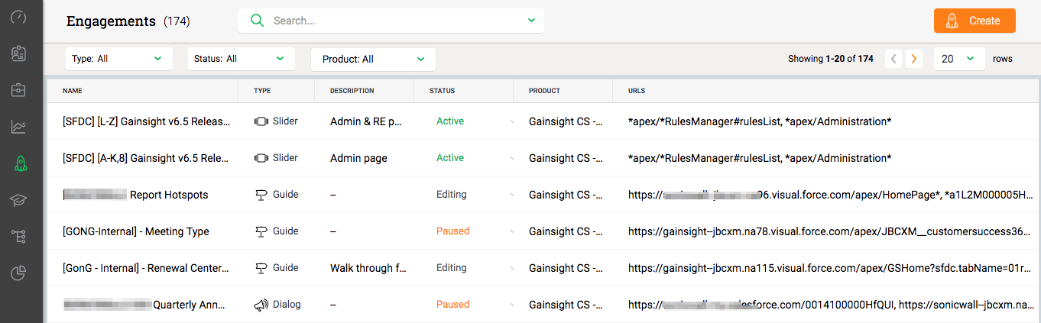This screenshot has width=1041, height=323.
Task: Open the Product: All filter dropdown
Action: point(373,59)
